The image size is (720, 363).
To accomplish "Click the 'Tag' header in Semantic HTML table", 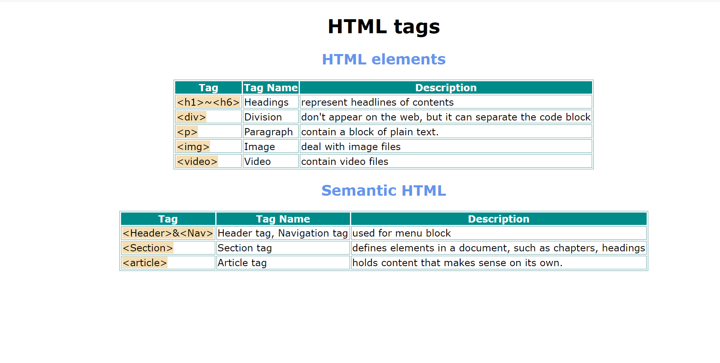I will [x=168, y=219].
